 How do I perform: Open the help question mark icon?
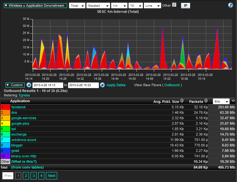click(x=230, y=5)
